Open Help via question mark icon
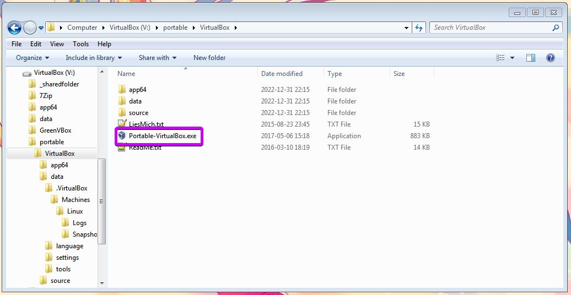The height and width of the screenshot is (295, 571). pyautogui.click(x=550, y=58)
